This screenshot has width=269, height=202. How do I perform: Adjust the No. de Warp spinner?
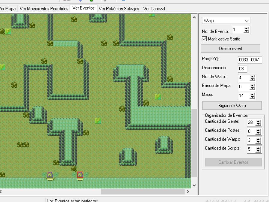click(x=253, y=78)
